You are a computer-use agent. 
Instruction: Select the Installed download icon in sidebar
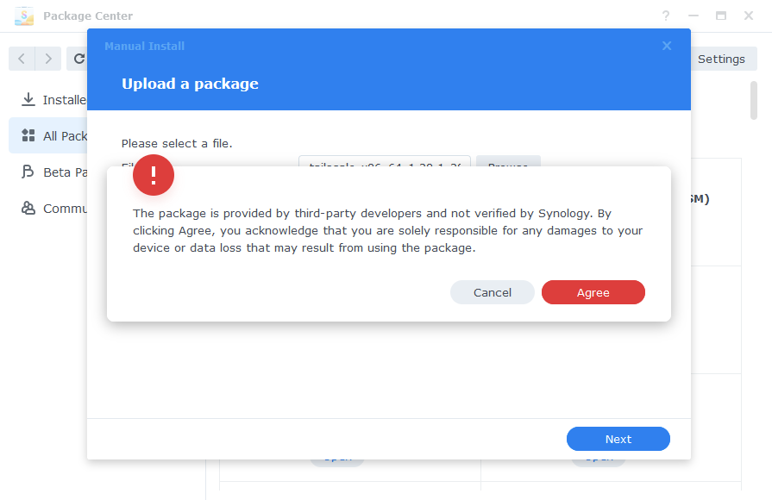pyautogui.click(x=28, y=99)
